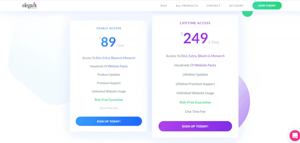Click the Premium Support text in Yearly card

coord(109,83)
